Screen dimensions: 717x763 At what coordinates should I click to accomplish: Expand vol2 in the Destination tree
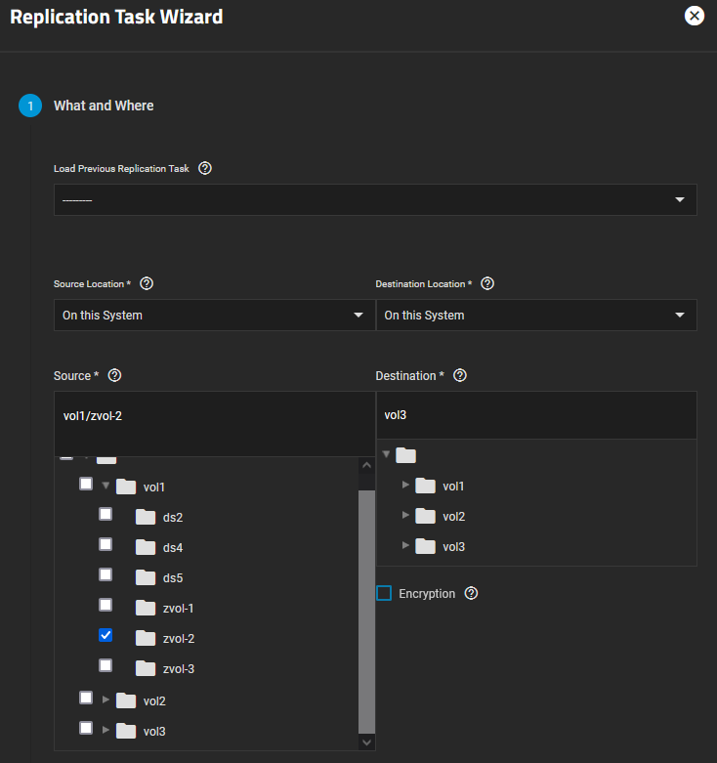point(405,515)
